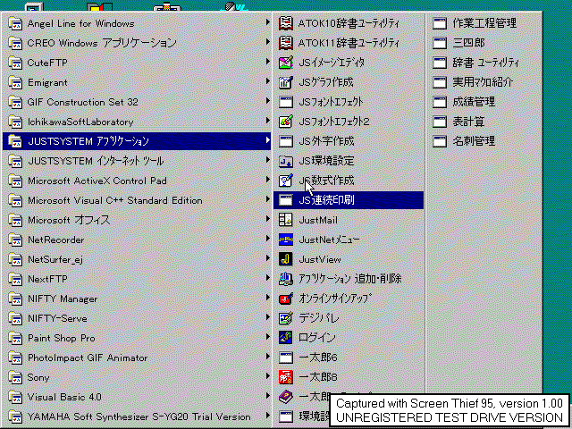Select JUSTSYSTEM アプリケーション menu entry

(x=137, y=141)
